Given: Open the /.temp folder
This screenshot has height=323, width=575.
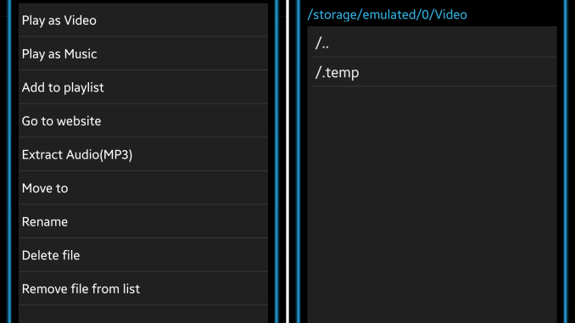Looking at the screenshot, I should 434,72.
